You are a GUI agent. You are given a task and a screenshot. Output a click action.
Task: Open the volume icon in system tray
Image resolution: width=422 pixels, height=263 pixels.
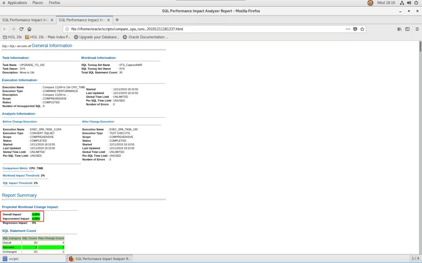pyautogui.click(x=409, y=3)
